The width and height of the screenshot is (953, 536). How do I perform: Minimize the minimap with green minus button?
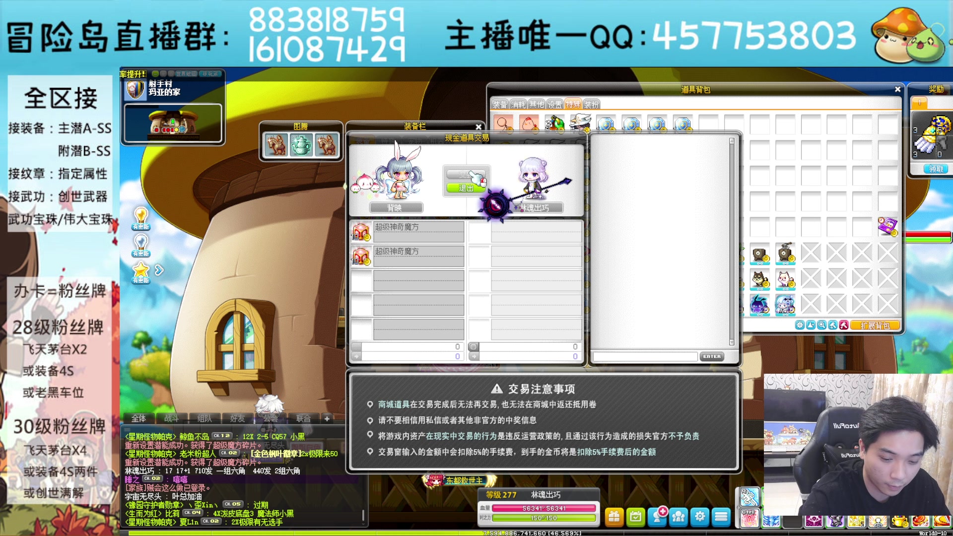(155, 74)
